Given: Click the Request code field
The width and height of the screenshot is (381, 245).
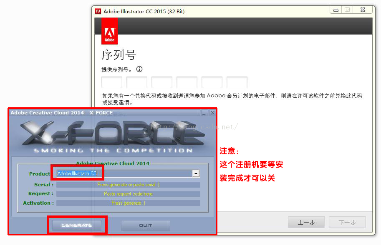Looking at the screenshot, I should coord(128,194).
